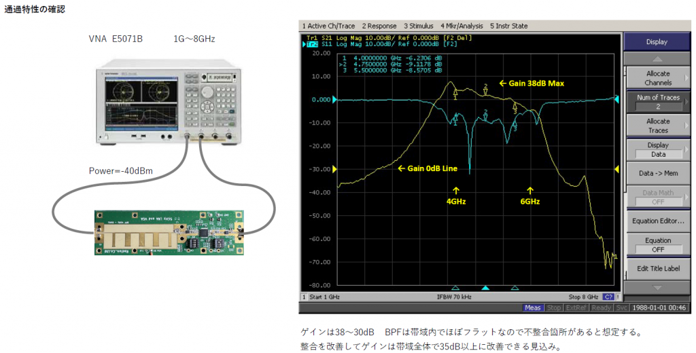696x353 pixels.
Task: Expand the Allocate Channels submenu
Action: pos(657,78)
